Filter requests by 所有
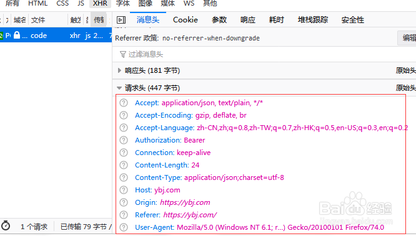 tap(12, 4)
